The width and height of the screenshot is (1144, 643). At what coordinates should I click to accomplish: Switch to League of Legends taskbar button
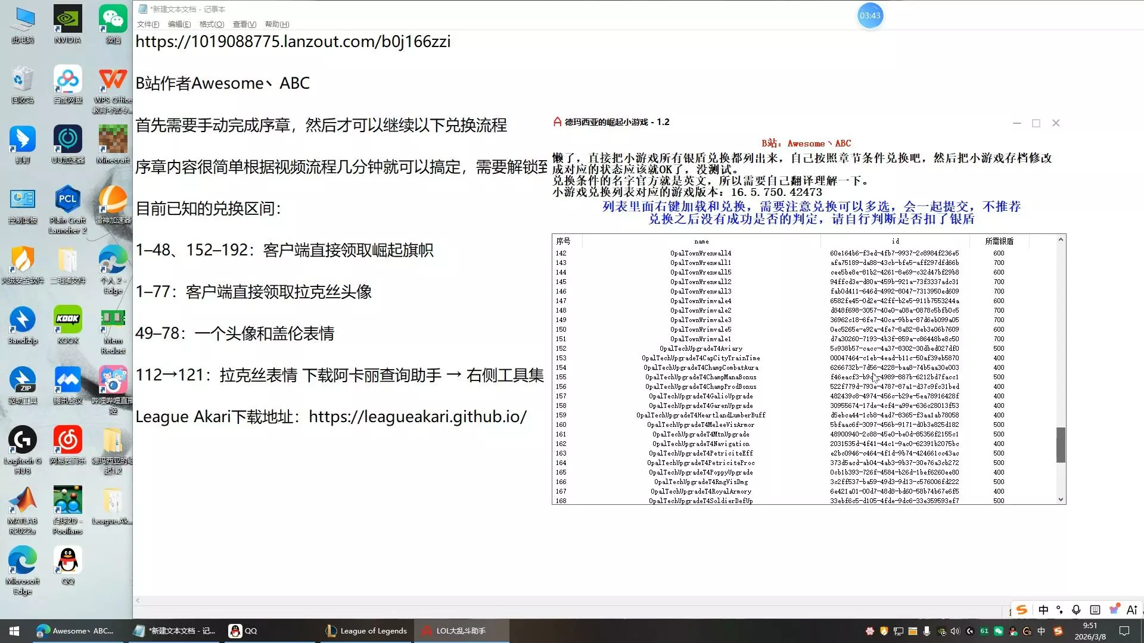tap(367, 631)
